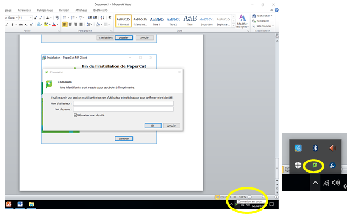Insert a bulleted list
Image resolution: width=355 pixels, height=216 pixels.
65,18
